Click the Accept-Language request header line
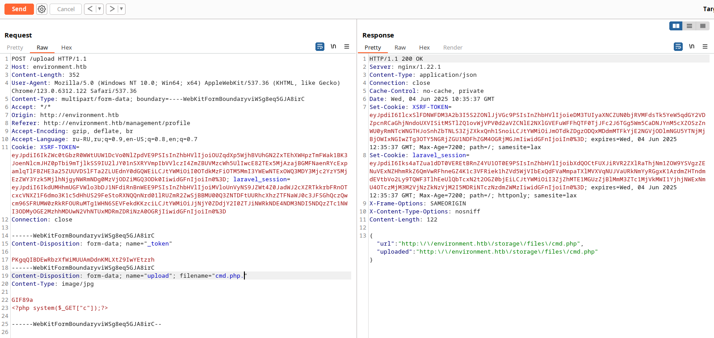This screenshot has height=338, width=714. (105, 139)
